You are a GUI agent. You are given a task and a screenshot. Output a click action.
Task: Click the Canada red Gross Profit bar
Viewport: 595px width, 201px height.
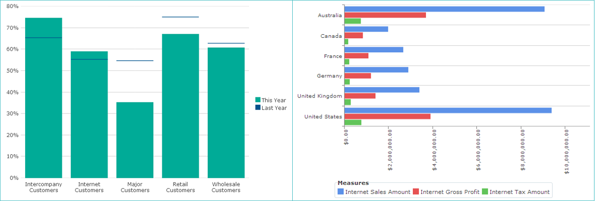pos(353,35)
